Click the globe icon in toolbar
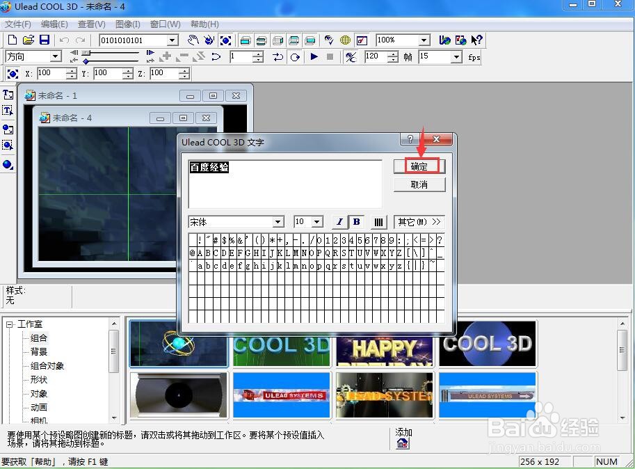Image resolution: width=635 pixels, height=469 pixels. click(345, 40)
